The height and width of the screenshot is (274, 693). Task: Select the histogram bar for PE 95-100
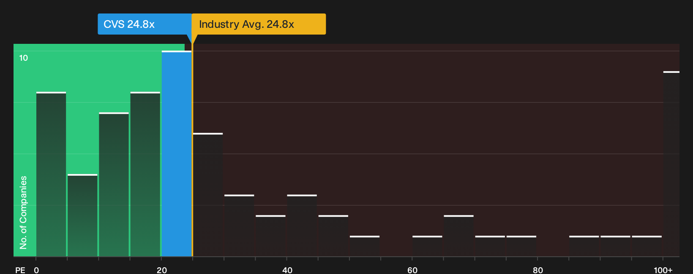(647, 246)
